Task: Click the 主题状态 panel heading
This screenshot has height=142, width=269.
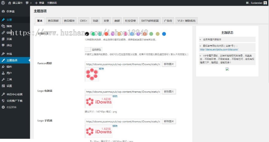Action: [x=227, y=33]
